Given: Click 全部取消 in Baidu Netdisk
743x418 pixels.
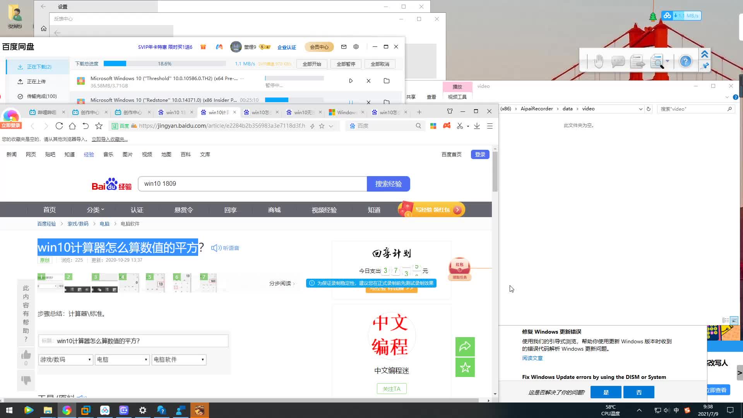Looking at the screenshot, I should [380, 64].
